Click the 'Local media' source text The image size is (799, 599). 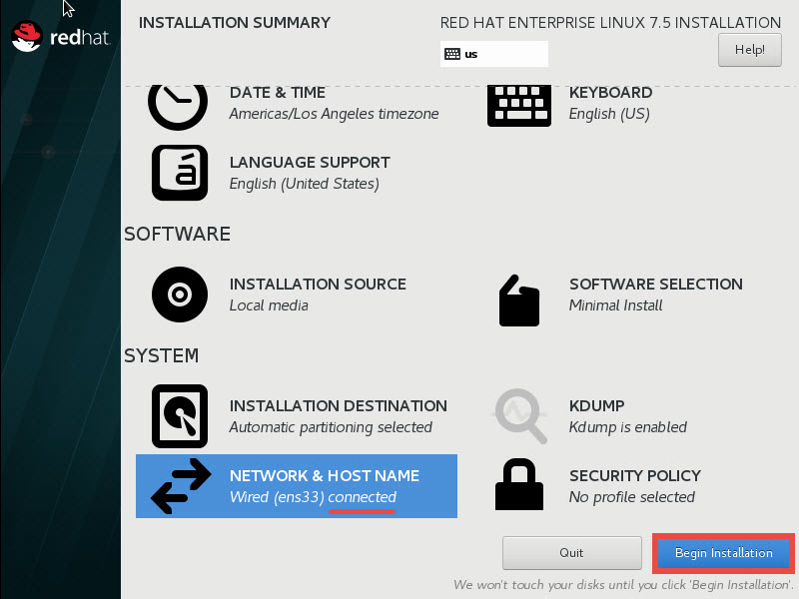click(x=269, y=305)
